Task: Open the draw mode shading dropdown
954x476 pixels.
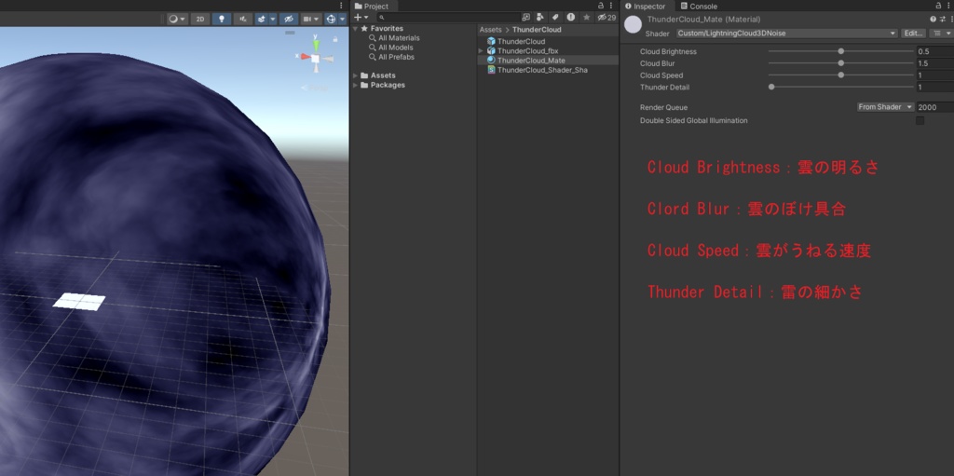Action: [178, 19]
